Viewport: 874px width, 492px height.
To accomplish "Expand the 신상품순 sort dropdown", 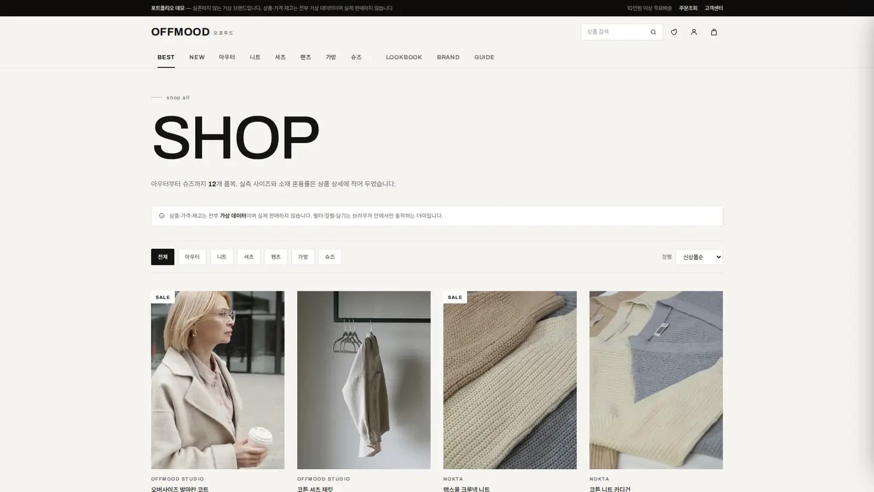I will click(x=699, y=257).
